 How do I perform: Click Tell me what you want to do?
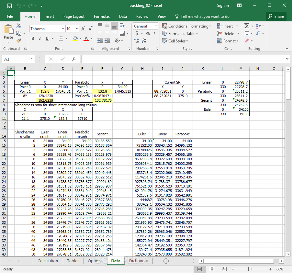pos(202,17)
